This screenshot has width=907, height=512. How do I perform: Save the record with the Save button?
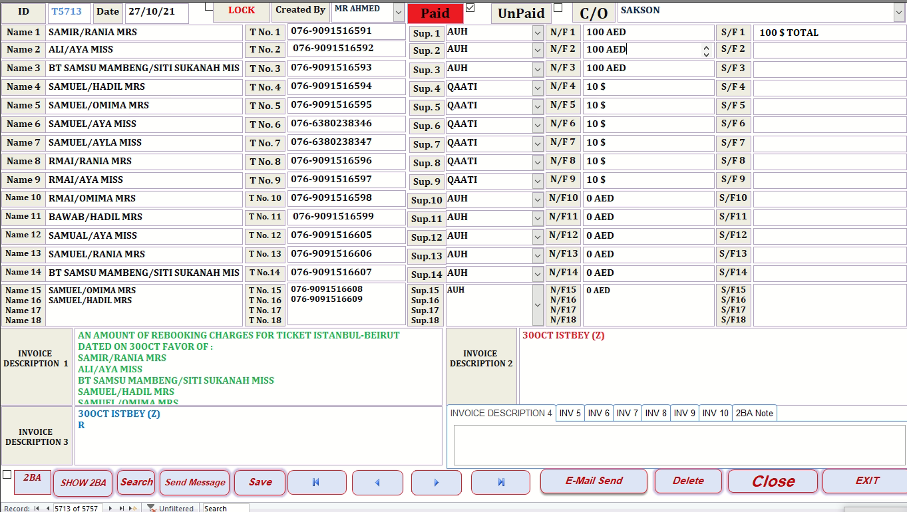click(x=260, y=482)
